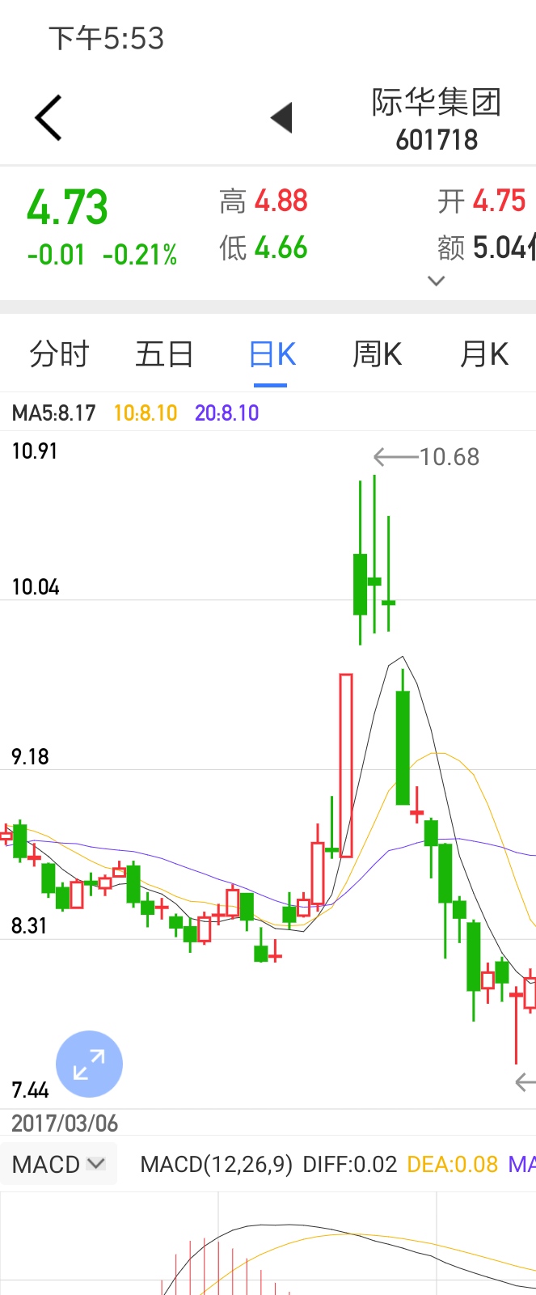This screenshot has width=536, height=1295.
Task: Expand quote details chevron below 额
Action: tap(437, 281)
